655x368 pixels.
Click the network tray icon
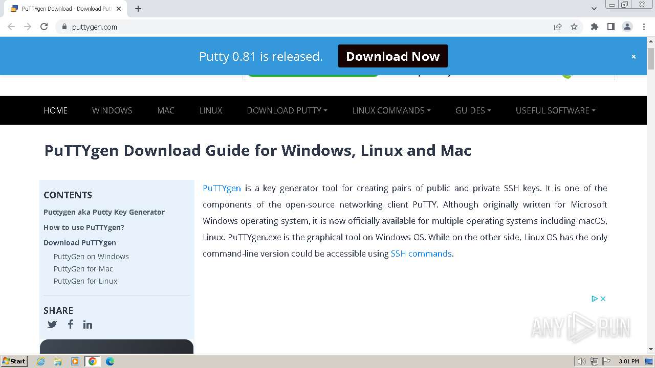pos(594,361)
